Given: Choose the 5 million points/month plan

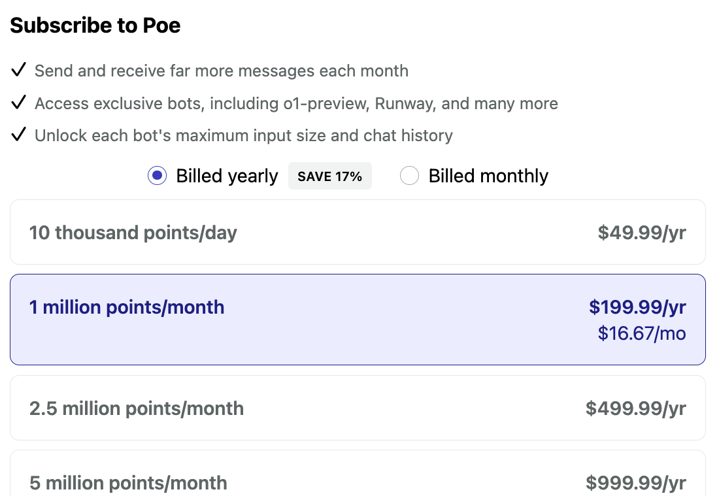Looking at the screenshot, I should pos(129,483).
